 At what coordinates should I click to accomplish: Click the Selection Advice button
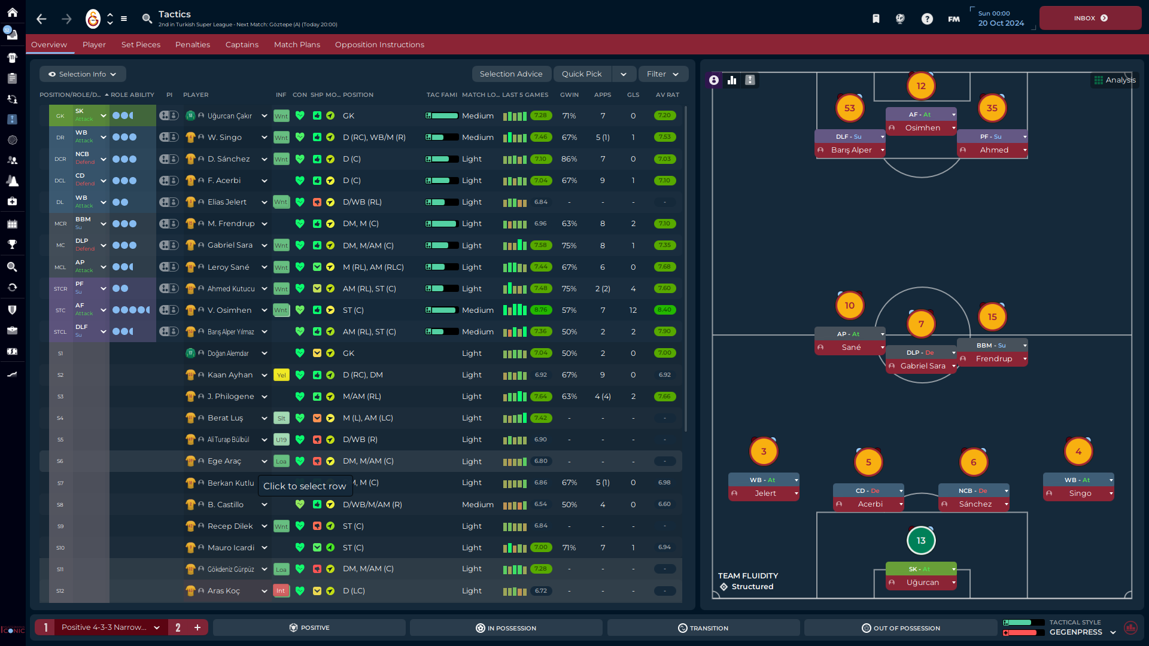[512, 74]
